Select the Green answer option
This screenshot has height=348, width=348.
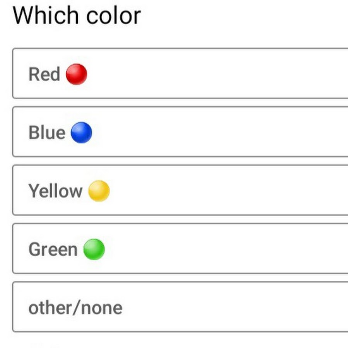pos(180,249)
